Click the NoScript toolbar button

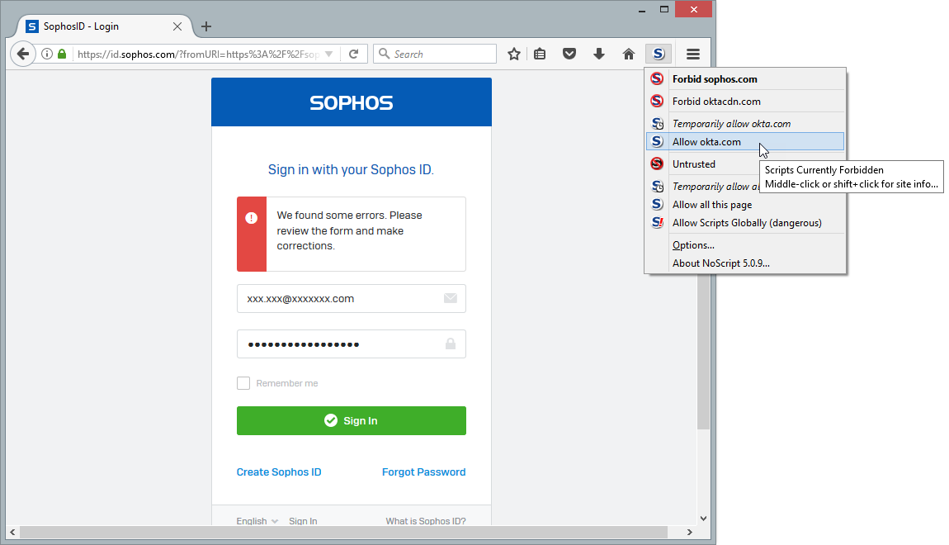[x=659, y=54]
